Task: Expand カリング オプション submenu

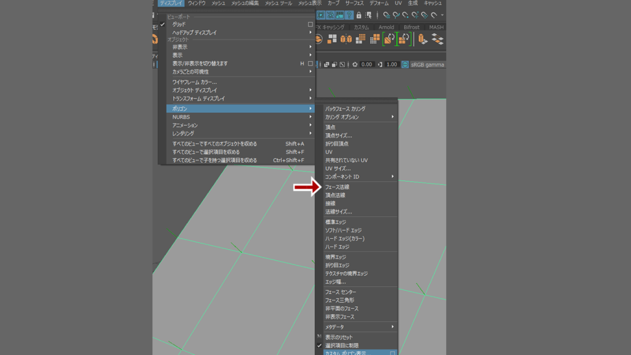Action: tap(357, 117)
